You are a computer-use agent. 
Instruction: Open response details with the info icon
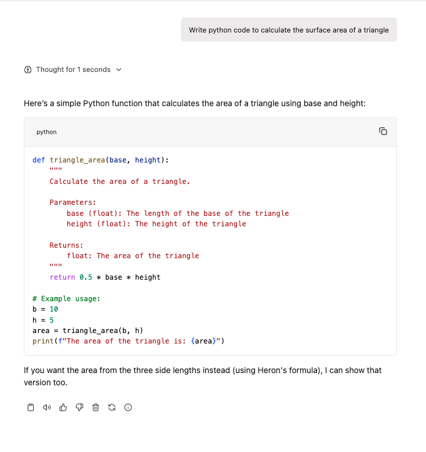[128, 408]
